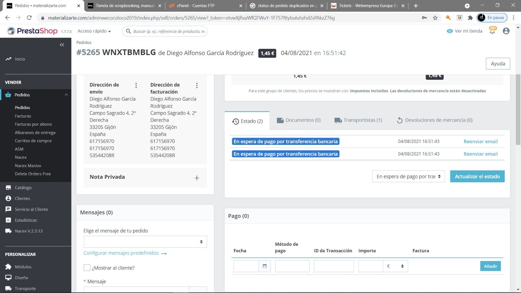Click the Ayuda button
Image resolution: width=521 pixels, height=293 pixels.
498,63
